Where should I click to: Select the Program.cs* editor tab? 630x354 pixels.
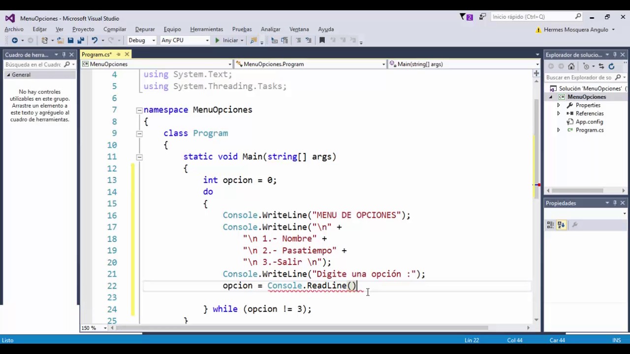pyautogui.click(x=97, y=55)
